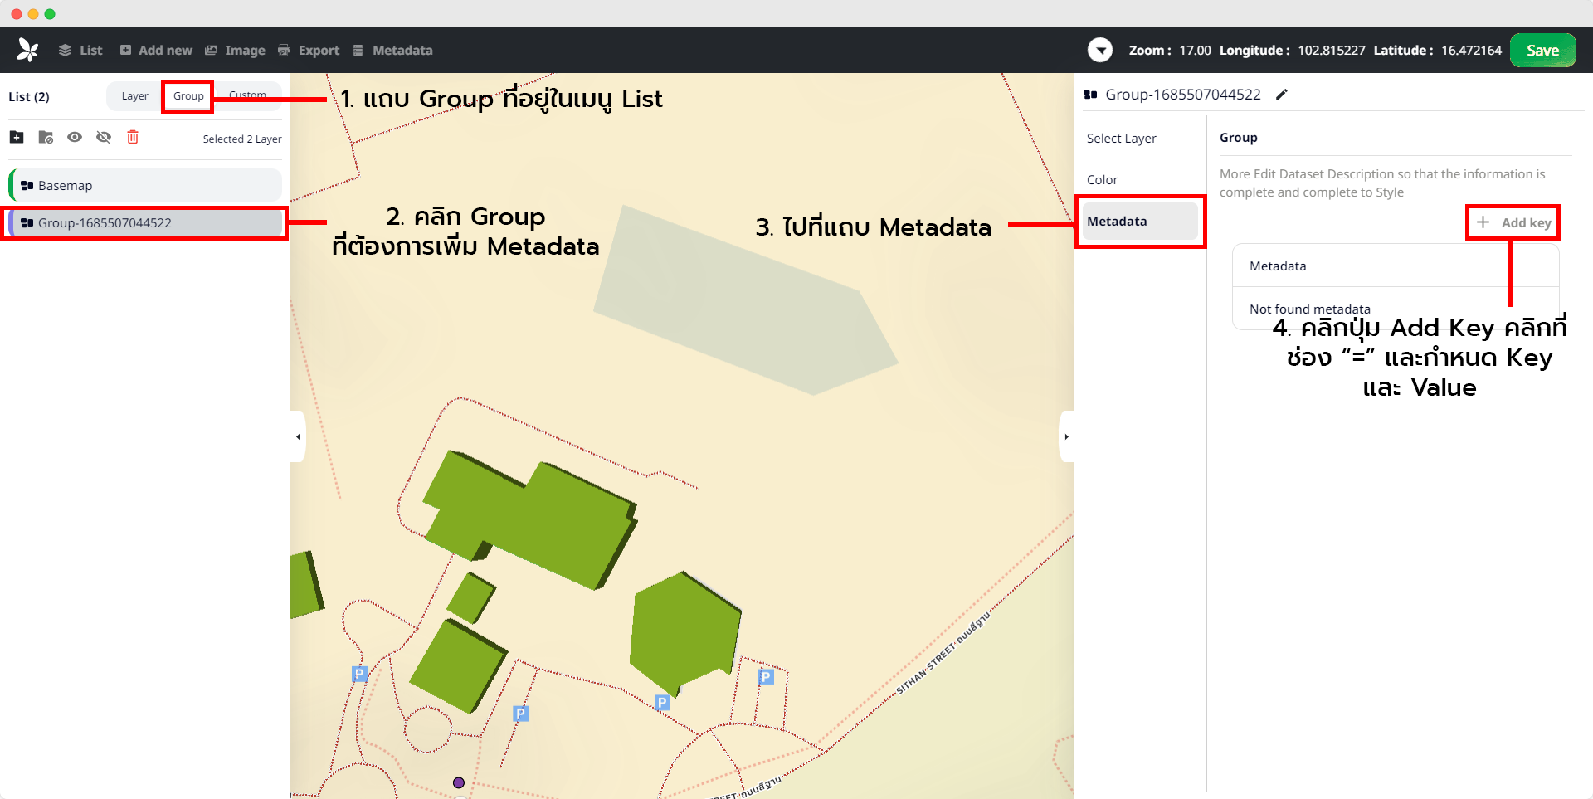The image size is (1593, 799).
Task: Click the large hexagonal green building
Action: (x=684, y=635)
